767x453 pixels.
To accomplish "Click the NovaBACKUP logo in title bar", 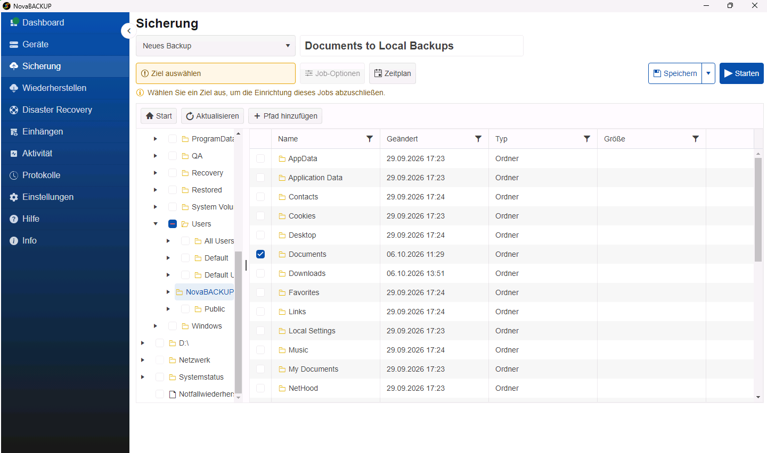I will coord(6,6).
